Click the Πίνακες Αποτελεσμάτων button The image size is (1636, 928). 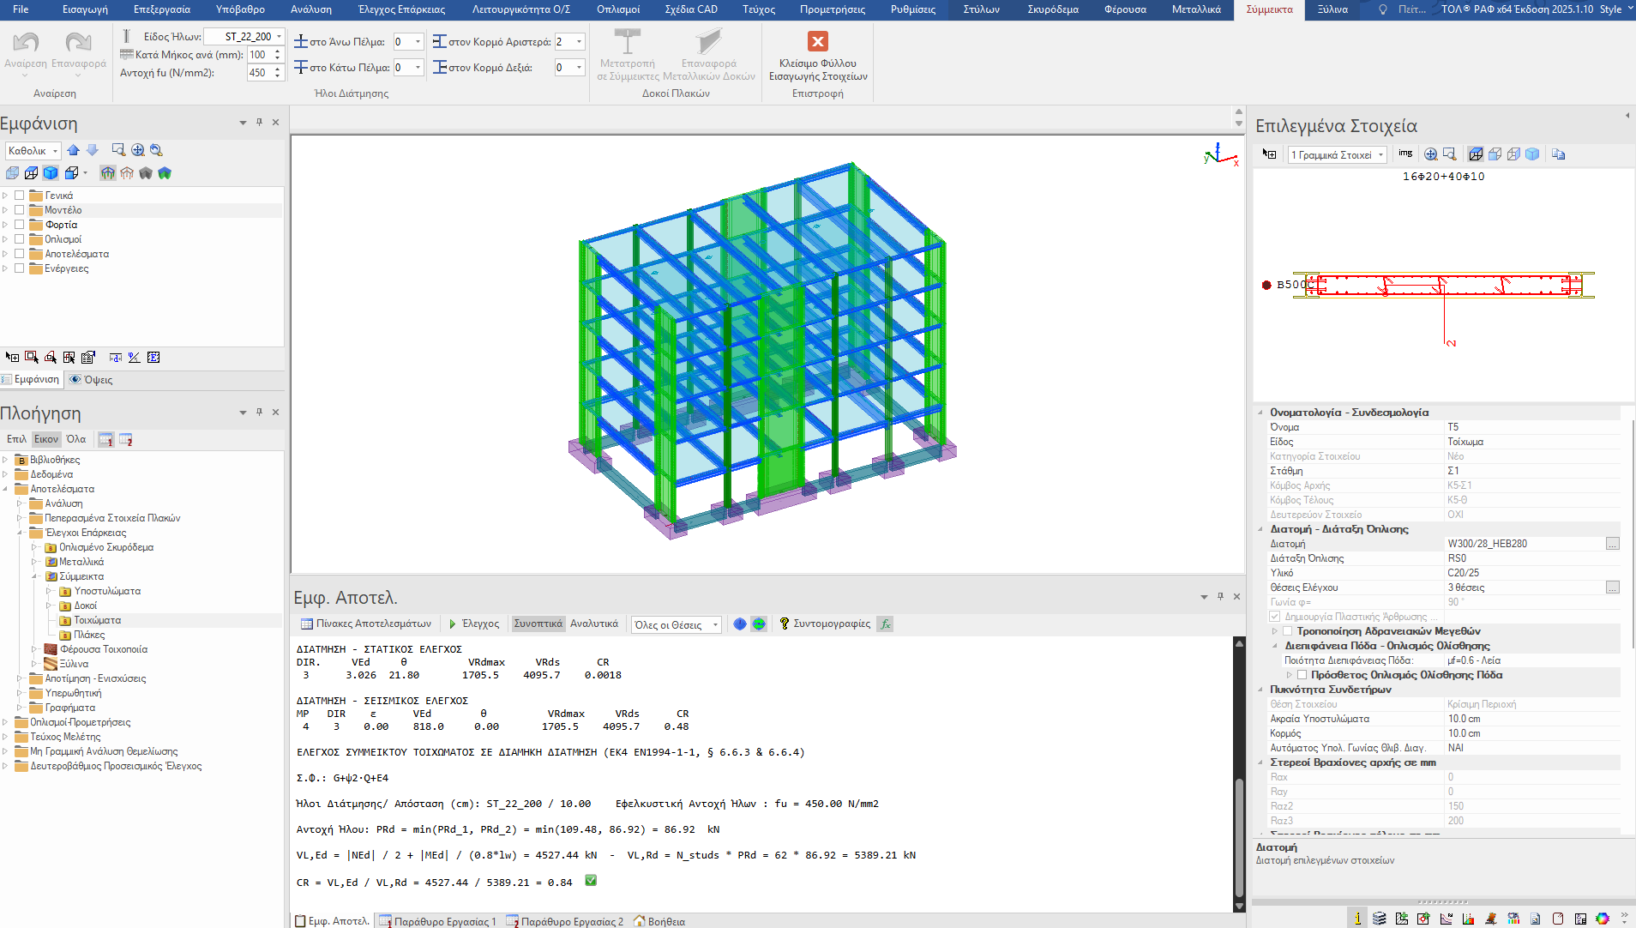pos(365,624)
